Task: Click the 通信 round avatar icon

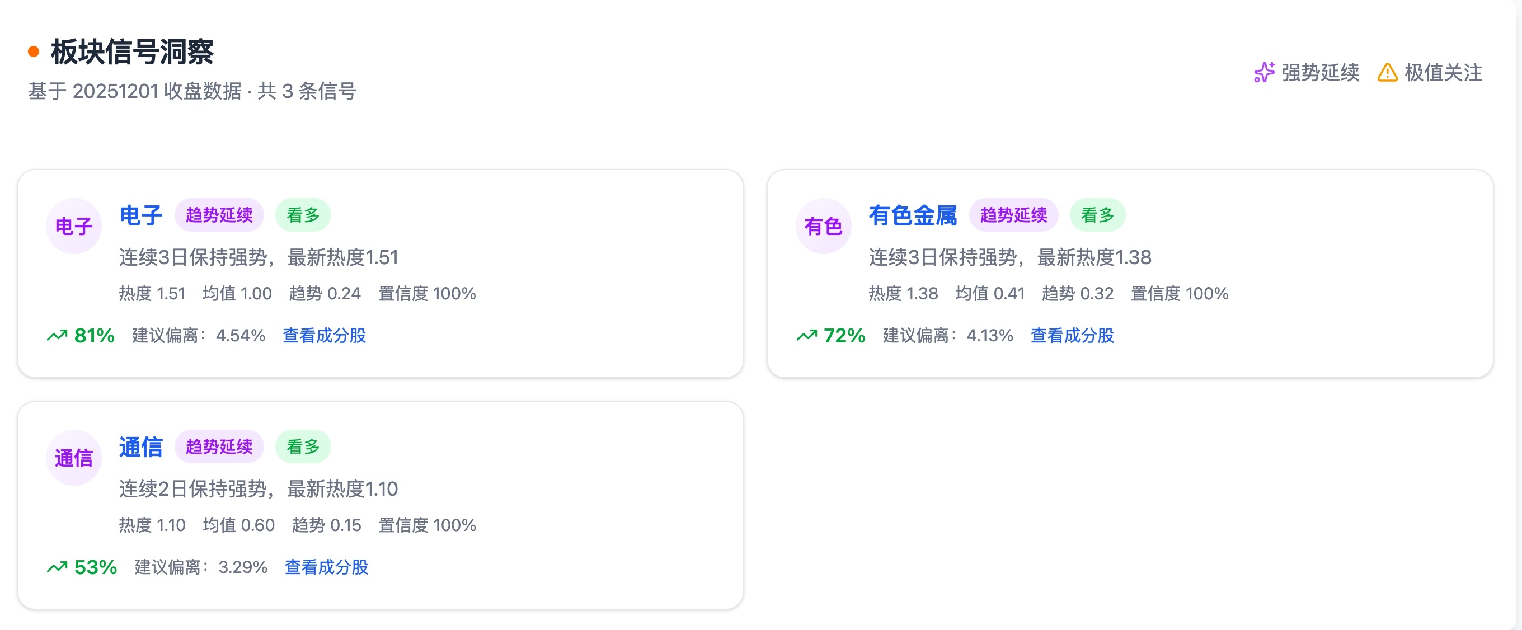Action: click(74, 458)
